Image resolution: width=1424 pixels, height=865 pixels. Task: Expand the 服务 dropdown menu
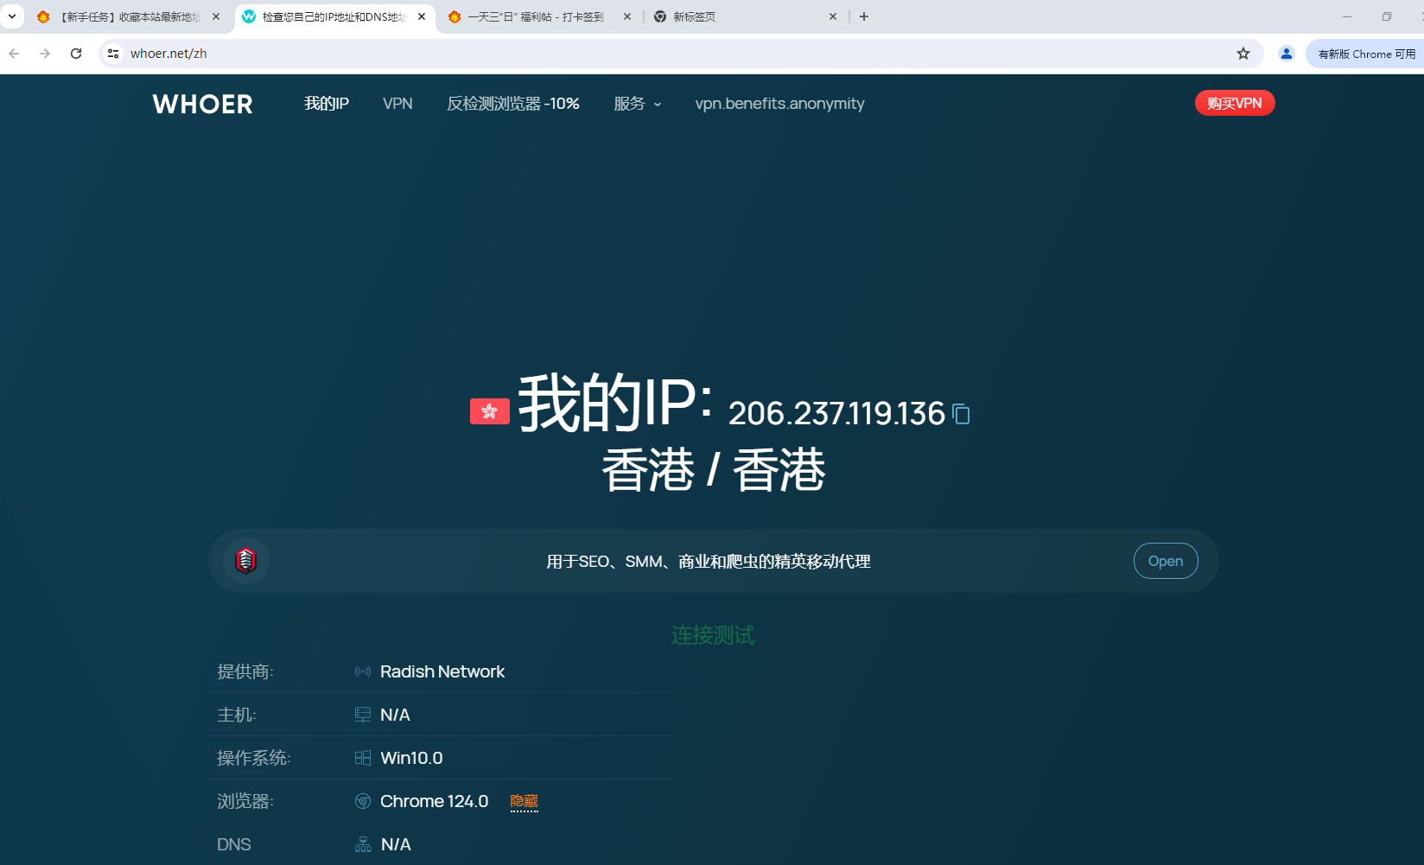[x=638, y=104]
